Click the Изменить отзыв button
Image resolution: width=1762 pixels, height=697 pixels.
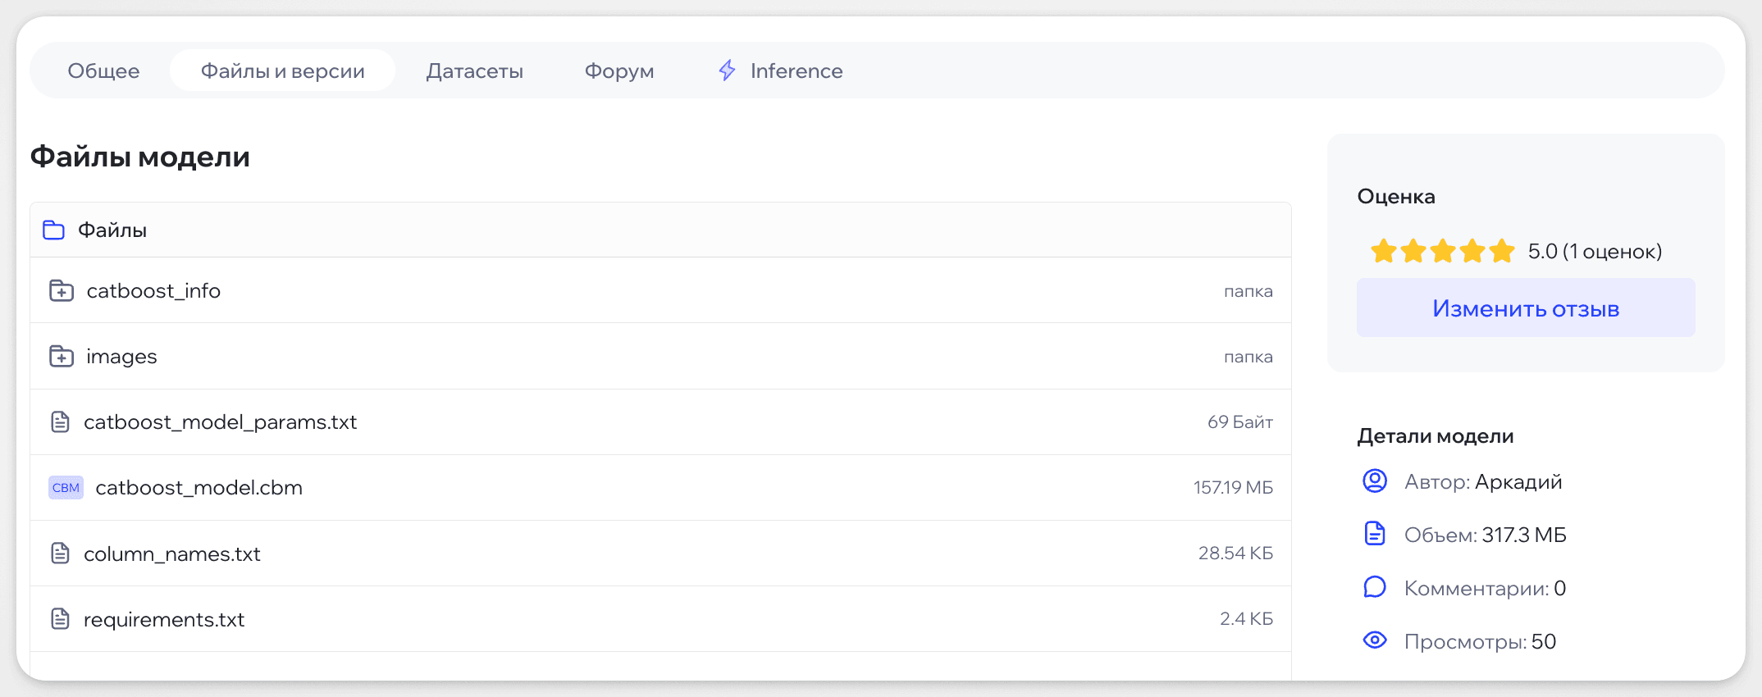(1526, 307)
